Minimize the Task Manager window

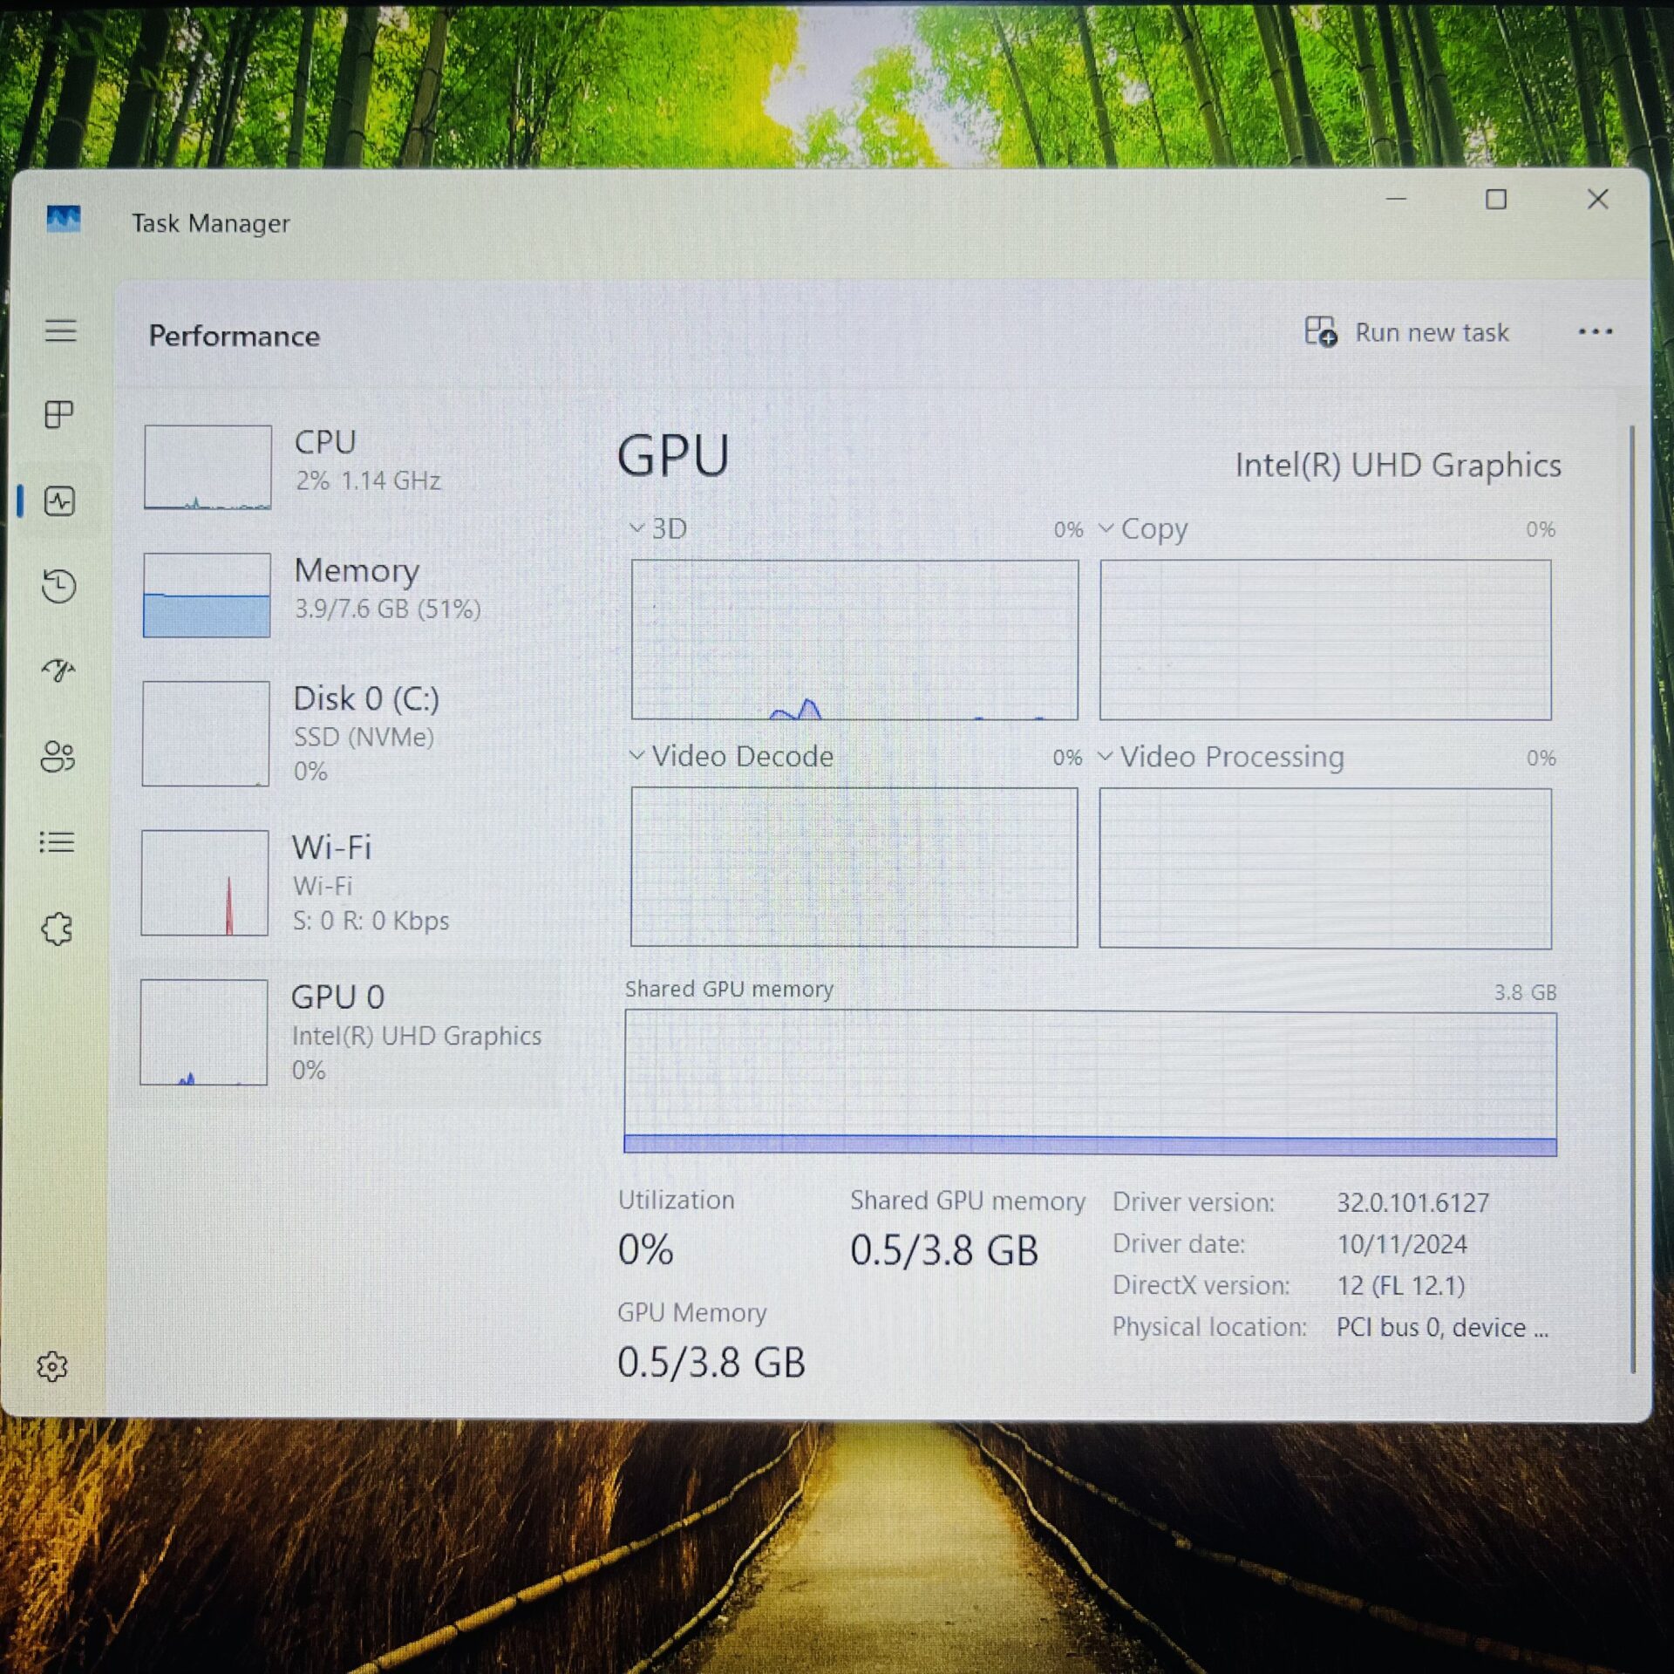tap(1396, 199)
